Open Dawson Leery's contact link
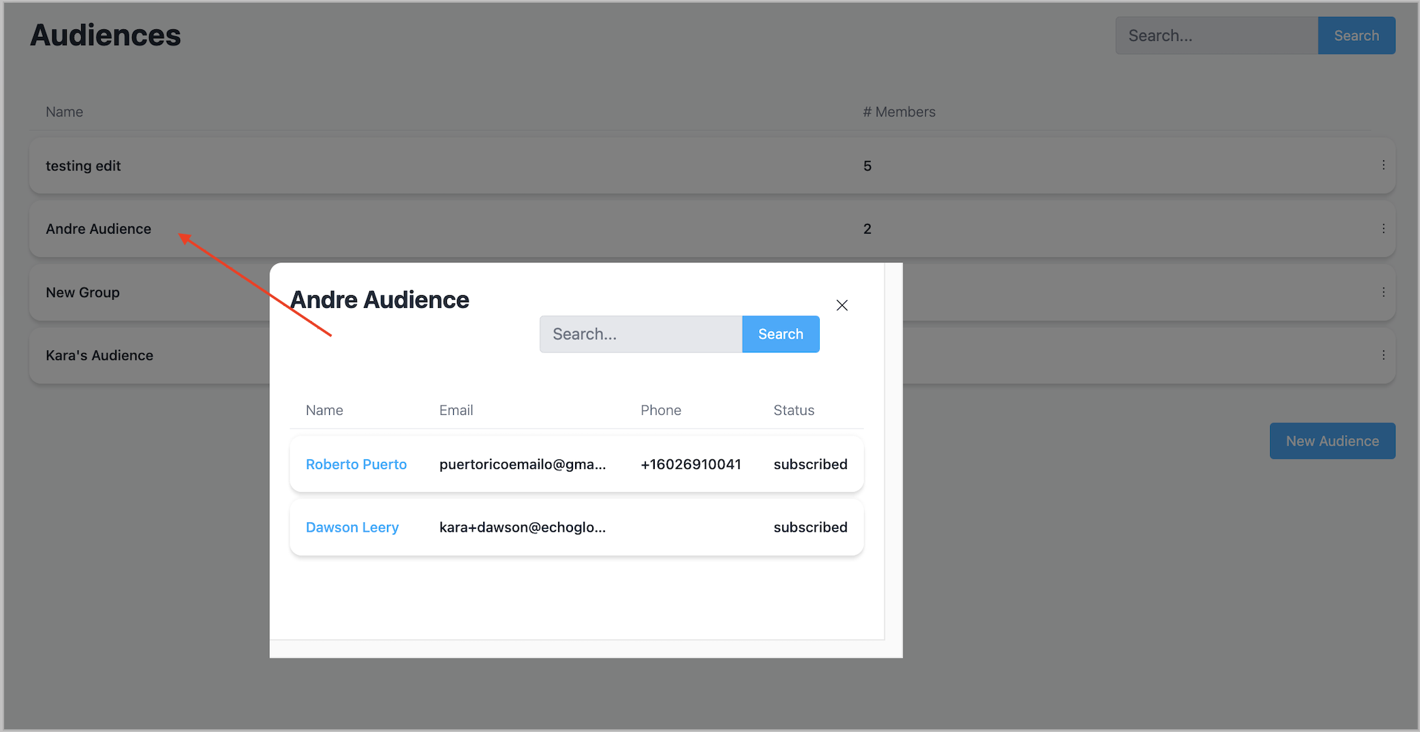 (352, 528)
